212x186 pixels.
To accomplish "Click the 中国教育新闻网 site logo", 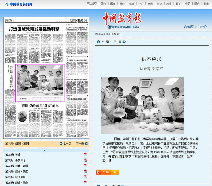I will [19, 4].
